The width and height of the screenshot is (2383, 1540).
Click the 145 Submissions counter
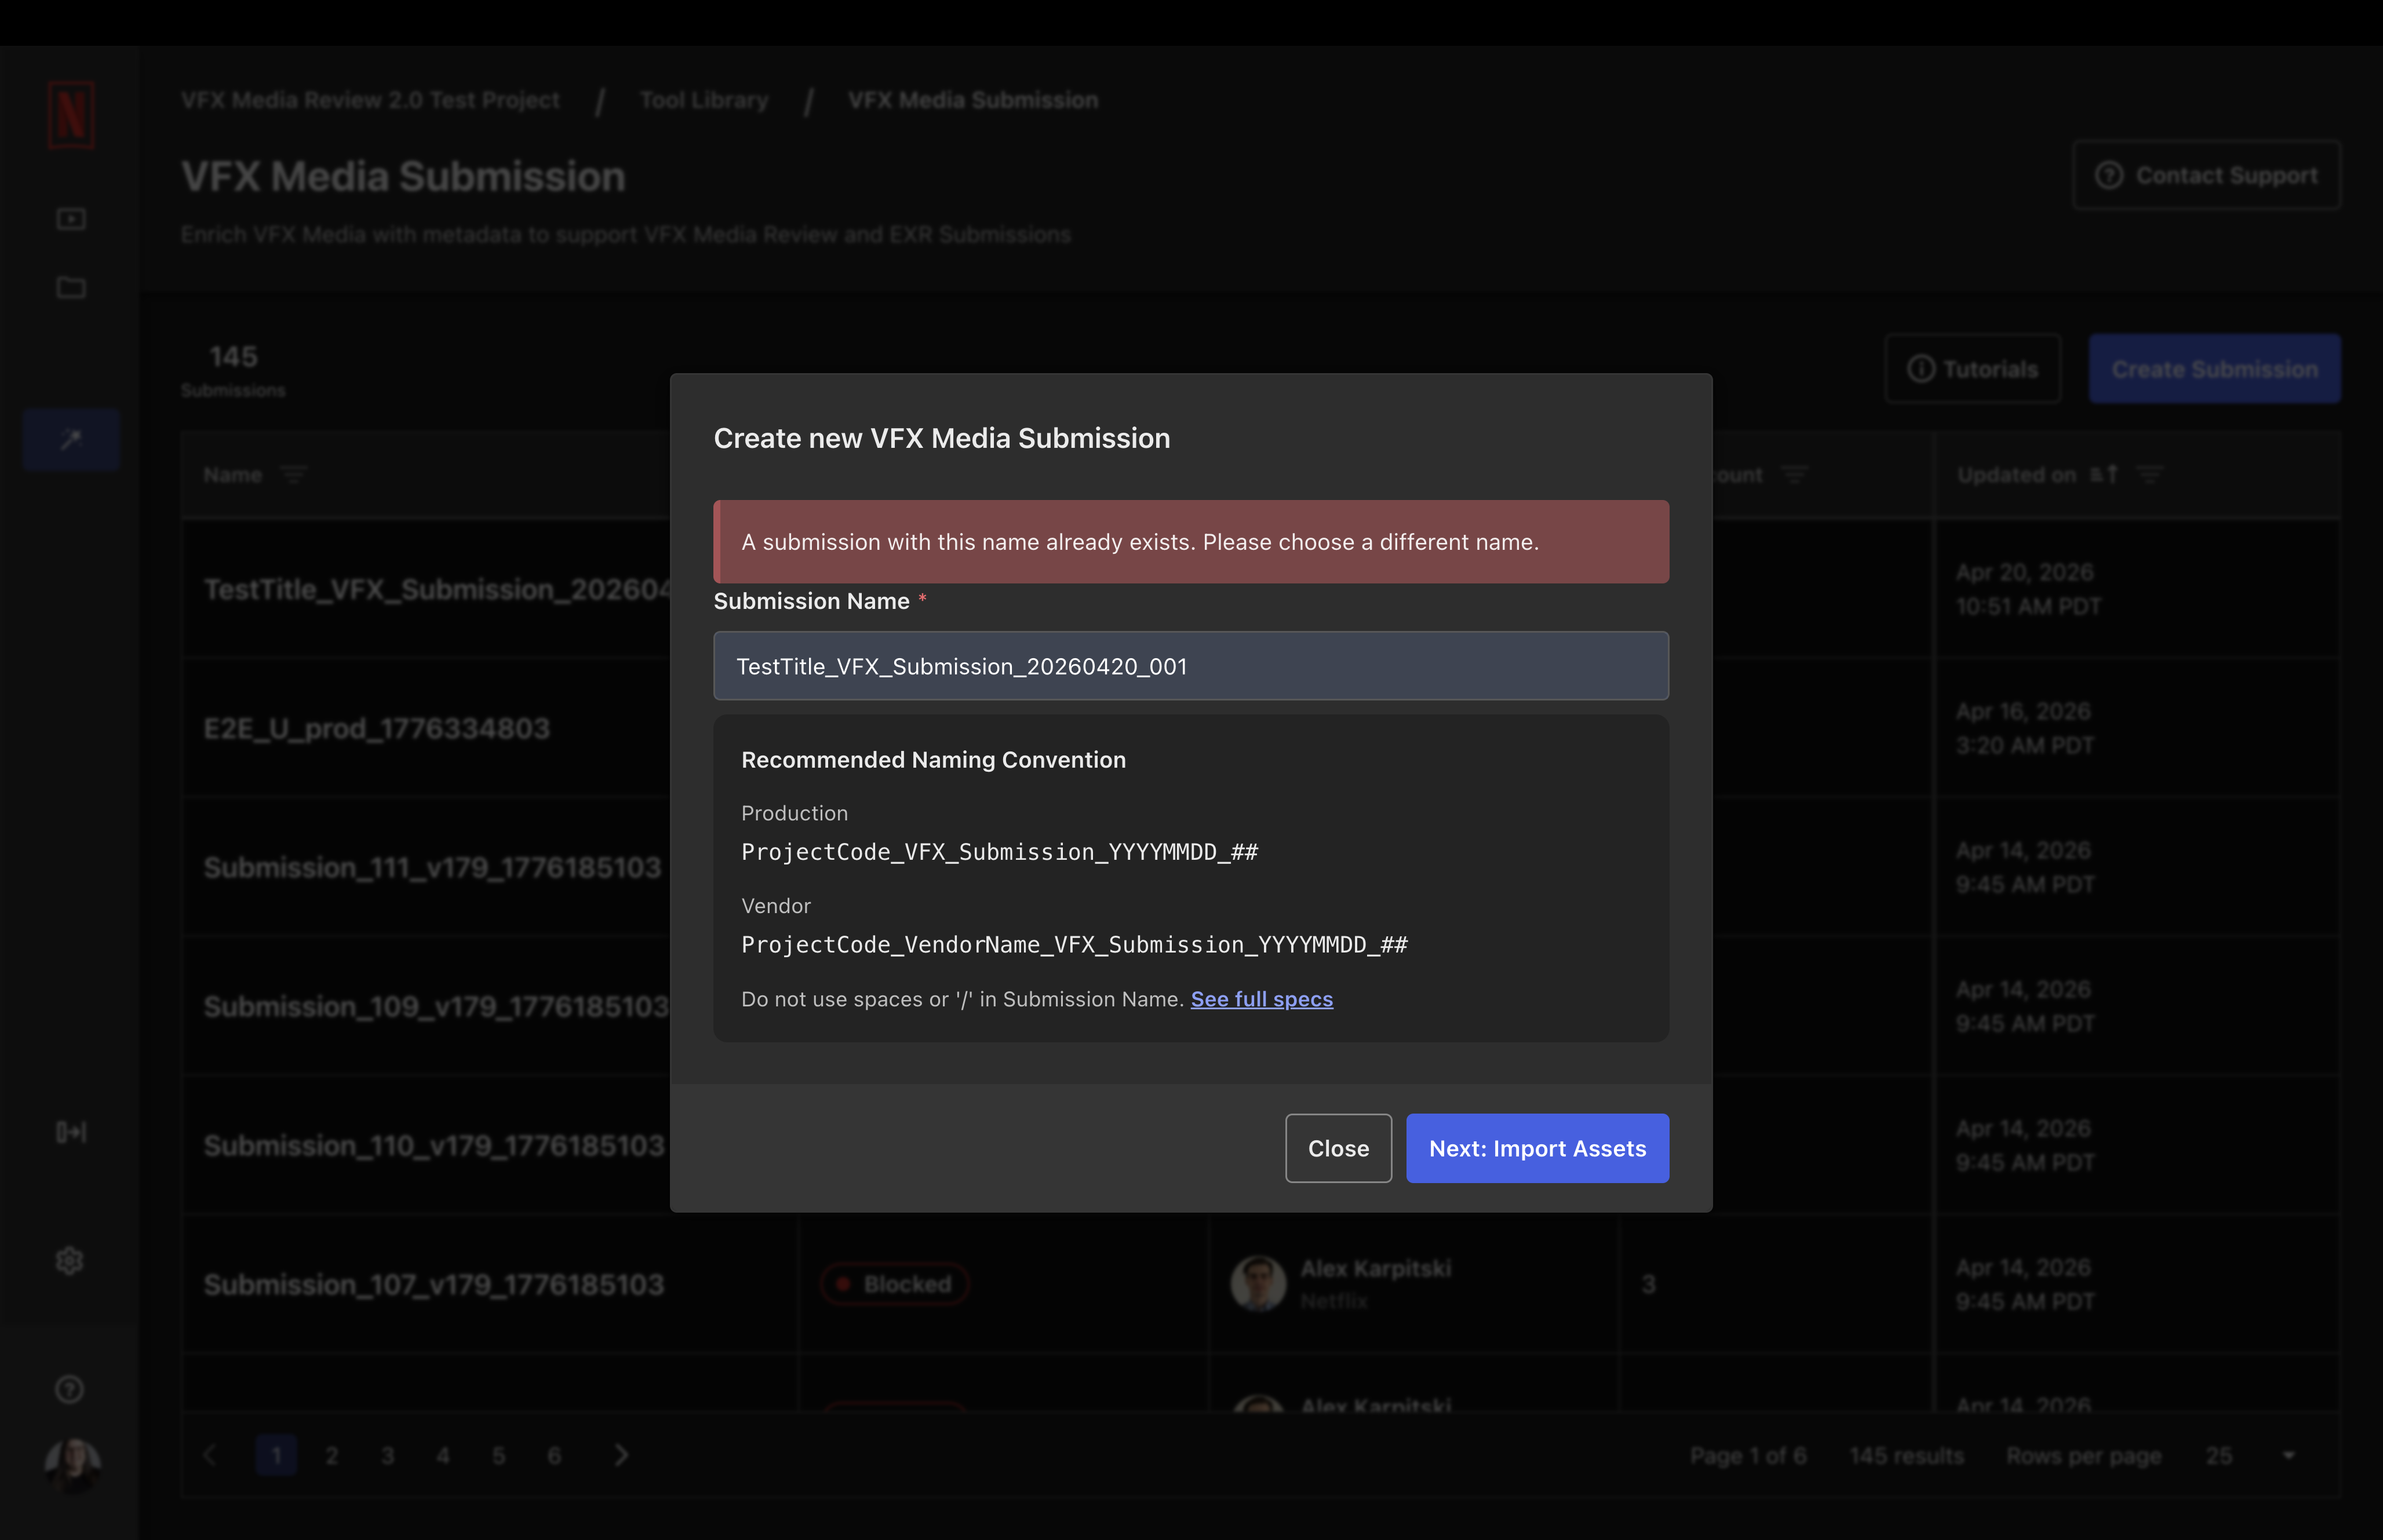click(233, 370)
